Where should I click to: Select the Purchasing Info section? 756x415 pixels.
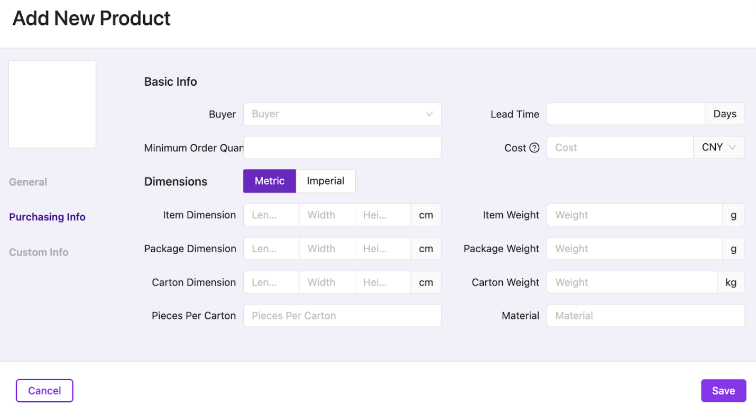click(47, 217)
